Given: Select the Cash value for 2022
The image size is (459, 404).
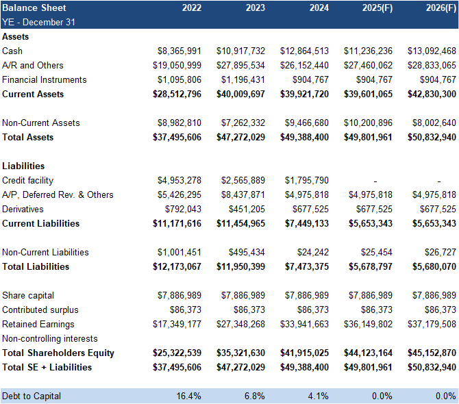Looking at the screenshot, I should 179,51.
